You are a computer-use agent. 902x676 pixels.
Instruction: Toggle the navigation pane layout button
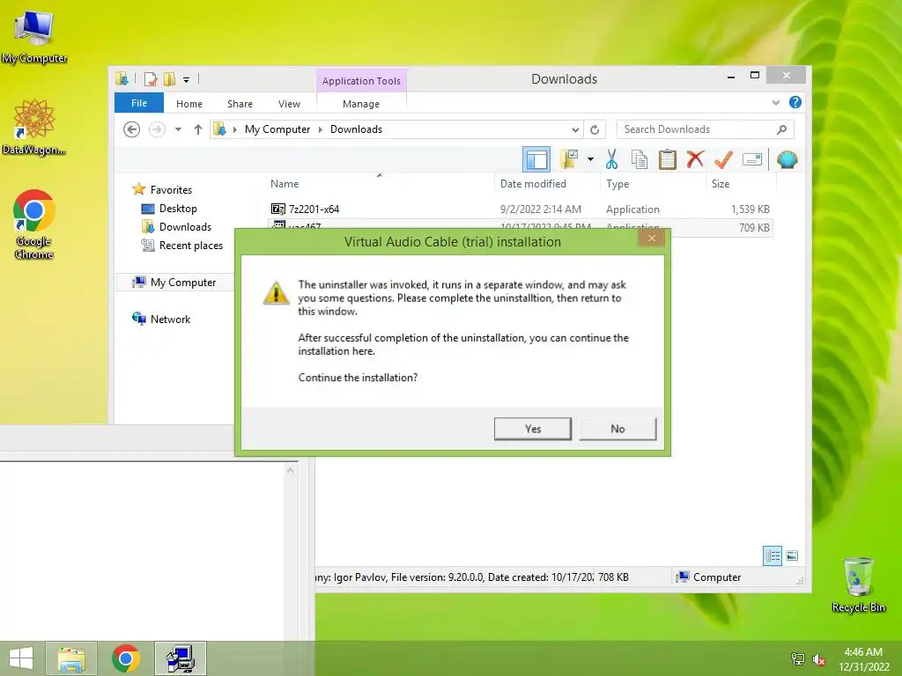point(536,159)
